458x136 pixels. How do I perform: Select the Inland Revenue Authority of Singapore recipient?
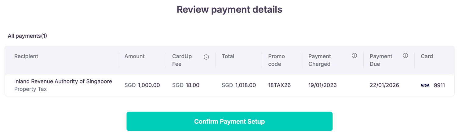pyautogui.click(x=63, y=81)
